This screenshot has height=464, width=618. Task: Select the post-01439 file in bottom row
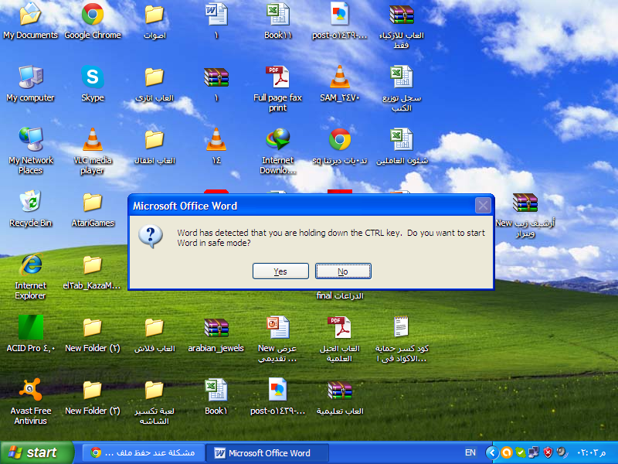(x=278, y=396)
